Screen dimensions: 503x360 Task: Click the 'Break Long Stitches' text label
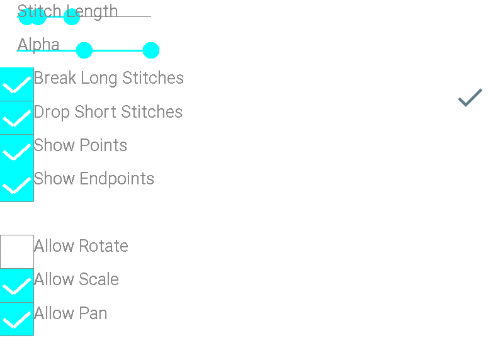tap(109, 78)
